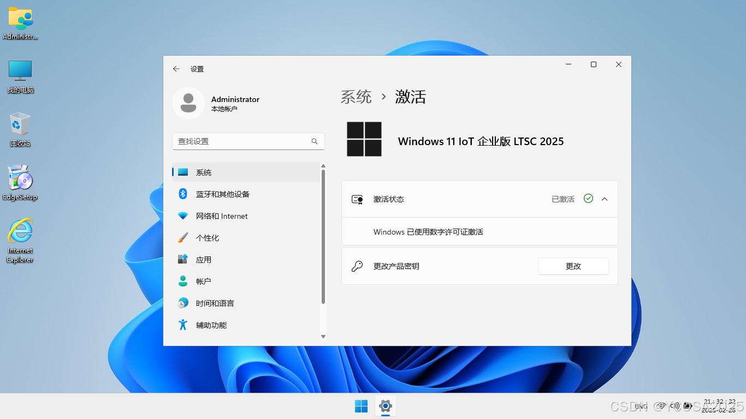Image resolution: width=746 pixels, height=419 pixels.
Task: Open the taskbar clock and date
Action: click(720, 405)
